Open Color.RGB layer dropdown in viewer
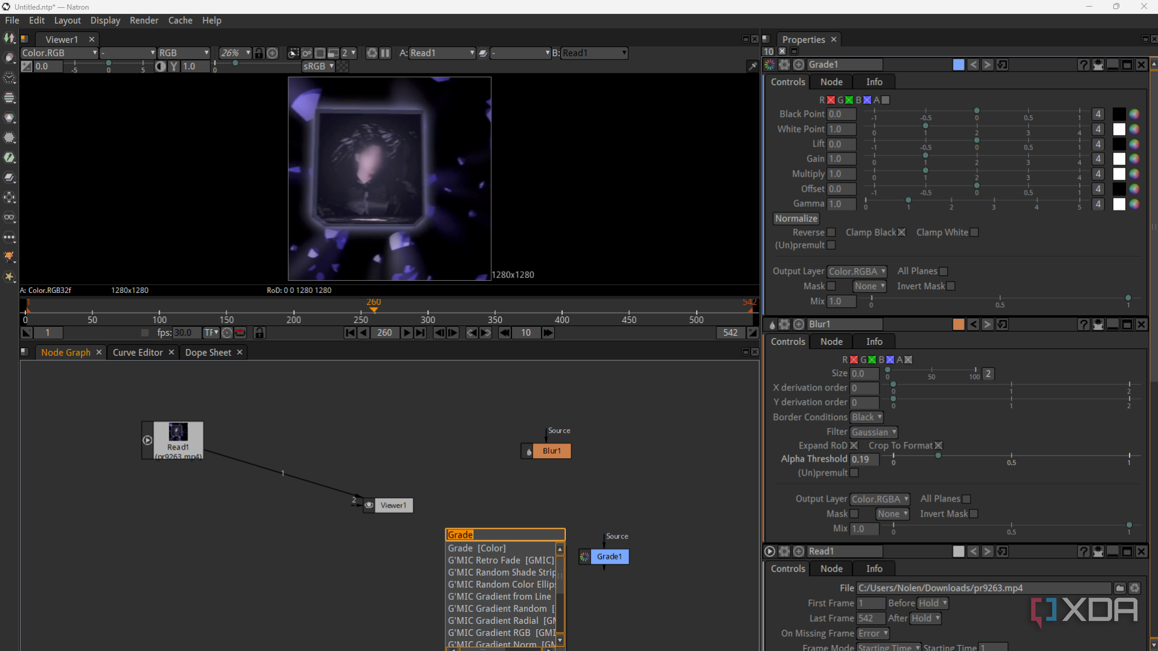 (x=59, y=53)
